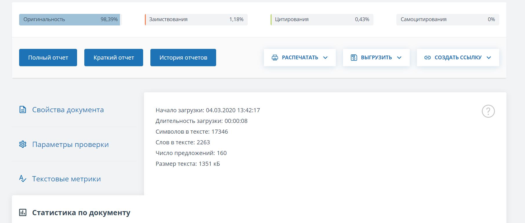Click the gear icon beside Параметры проверки
This screenshot has height=223, width=525.
point(23,144)
